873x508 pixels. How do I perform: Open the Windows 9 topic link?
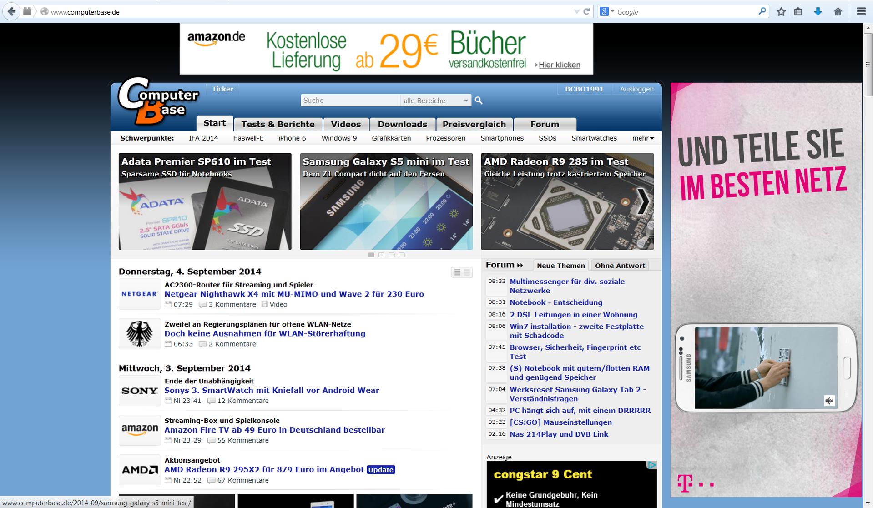point(339,138)
